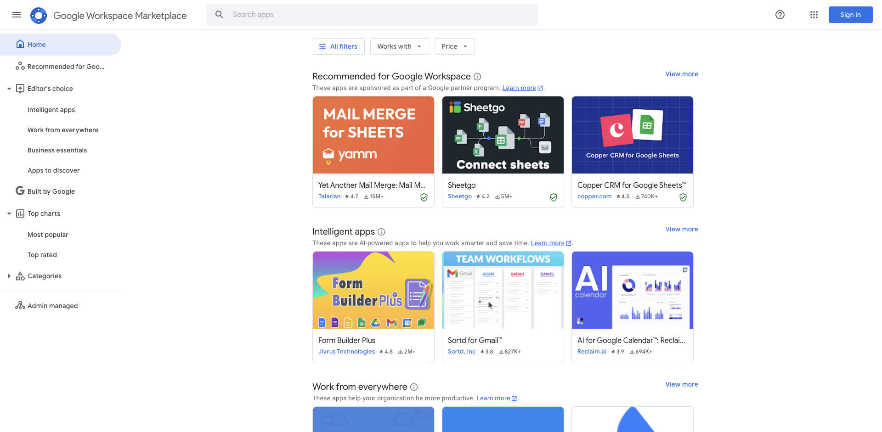
Task: Click the info icon beside Intelligent apps heading
Action: point(382,232)
